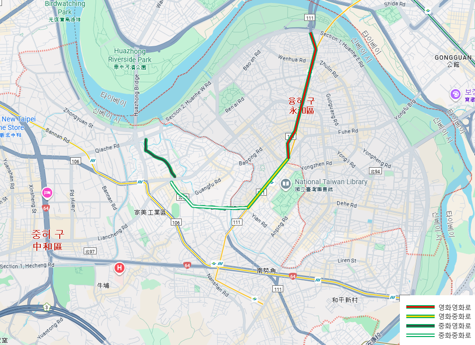The width and height of the screenshot is (475, 345).
Task: Click the 중화영화로 legend label
Action: (455, 326)
